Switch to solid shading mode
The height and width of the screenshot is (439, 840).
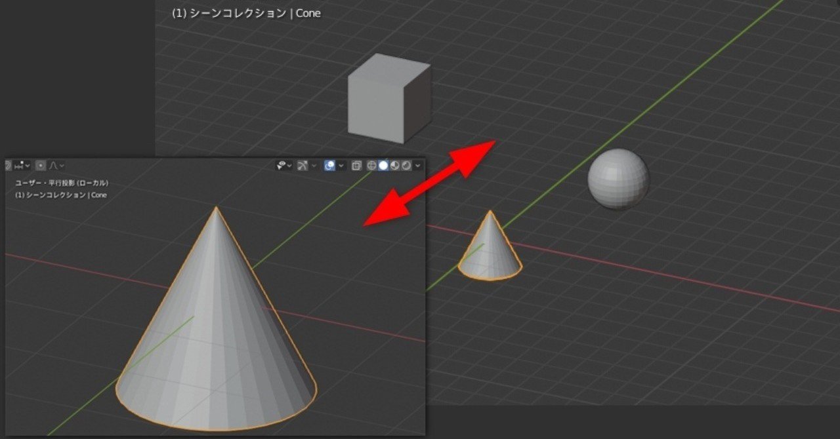[383, 166]
